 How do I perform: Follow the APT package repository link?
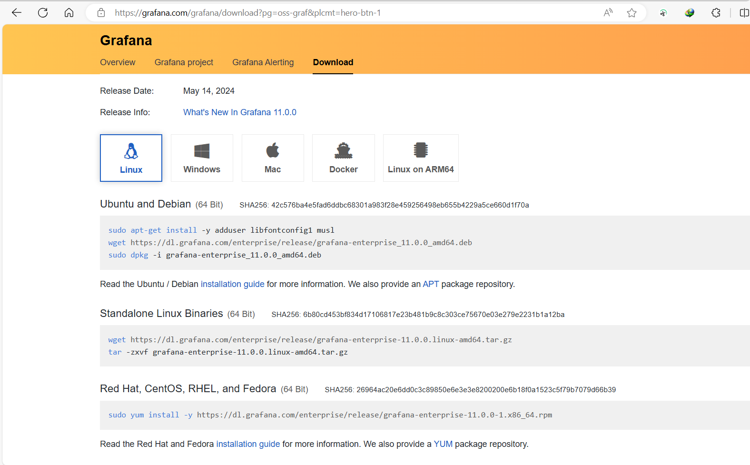(x=431, y=284)
